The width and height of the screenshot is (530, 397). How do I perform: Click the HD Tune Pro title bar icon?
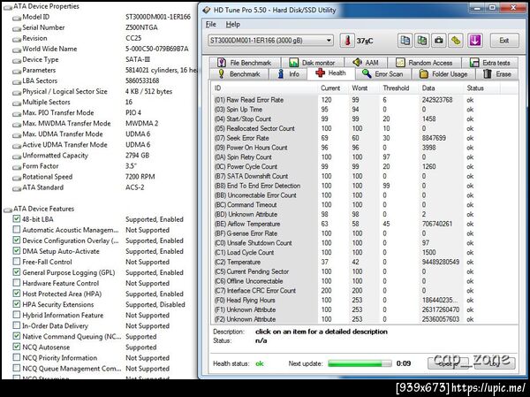(207, 10)
